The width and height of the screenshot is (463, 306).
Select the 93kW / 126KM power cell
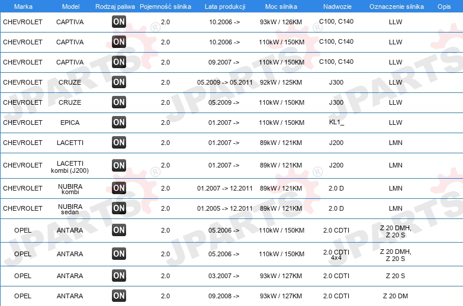click(281, 22)
